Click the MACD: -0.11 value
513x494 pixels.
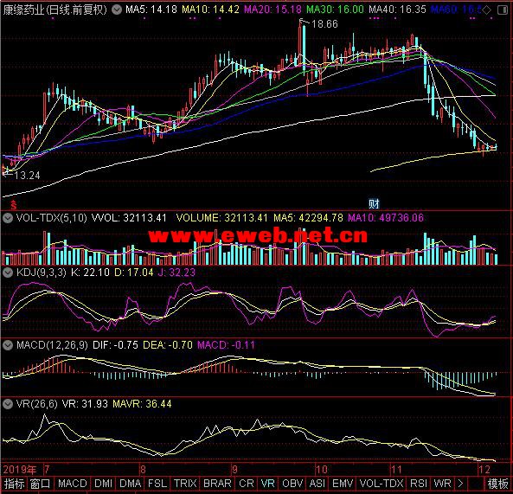(226, 345)
